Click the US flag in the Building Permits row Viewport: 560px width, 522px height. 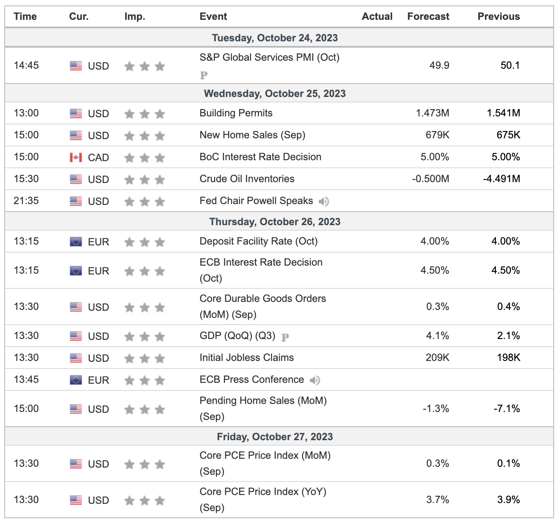click(x=76, y=114)
